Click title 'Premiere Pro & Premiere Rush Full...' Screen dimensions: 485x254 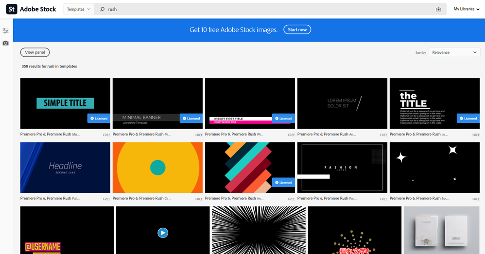point(51,198)
